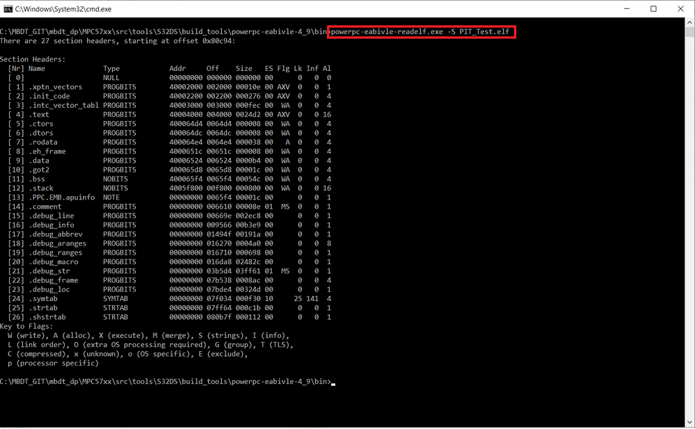Click the address '4005f800' of .stack
695x429 pixels.
(x=186, y=188)
